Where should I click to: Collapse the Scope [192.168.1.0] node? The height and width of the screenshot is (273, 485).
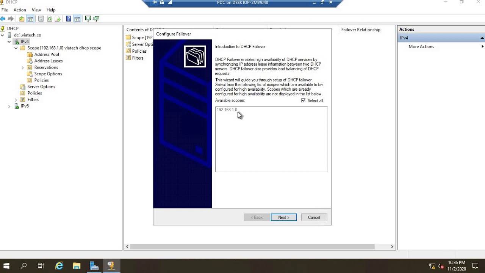click(x=16, y=48)
